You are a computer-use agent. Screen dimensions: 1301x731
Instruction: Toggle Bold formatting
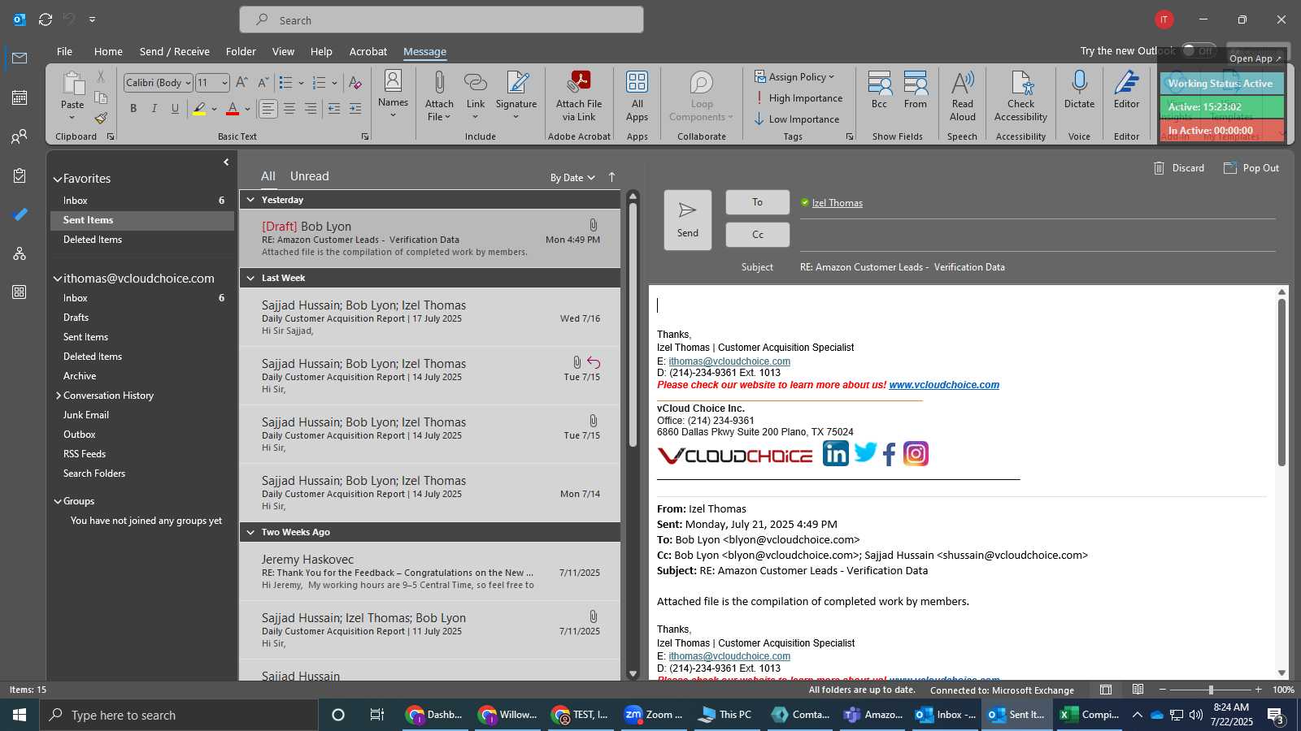click(133, 108)
